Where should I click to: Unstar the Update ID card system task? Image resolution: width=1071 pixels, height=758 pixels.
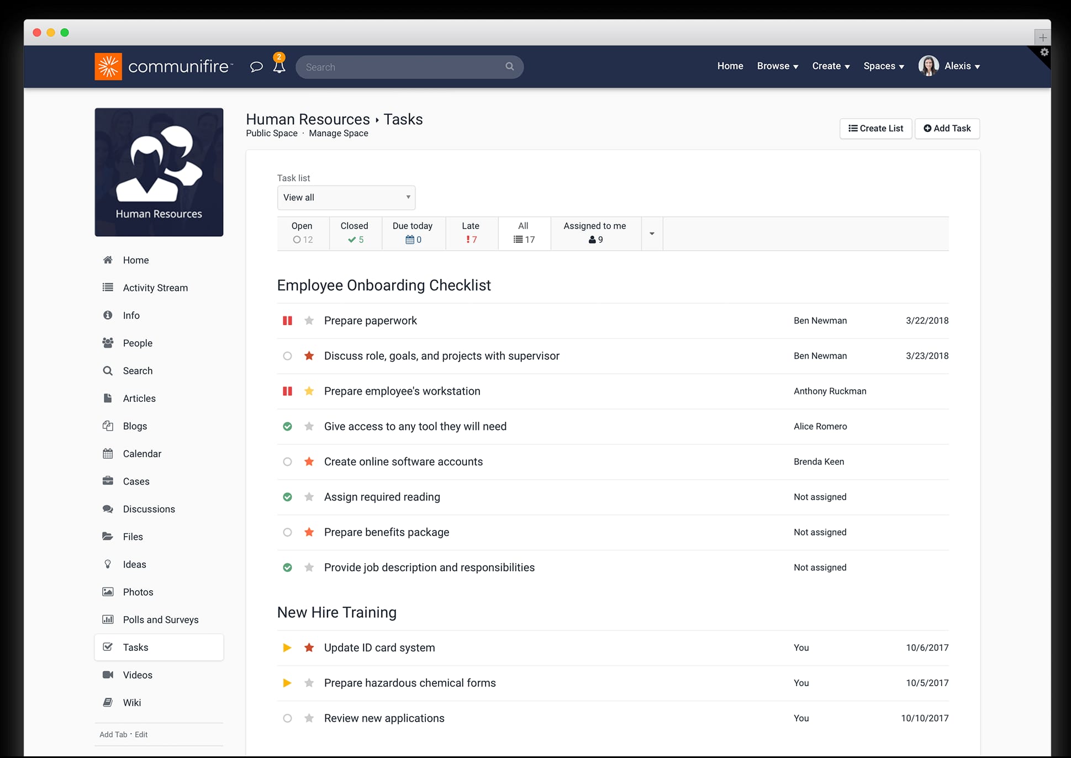point(309,648)
